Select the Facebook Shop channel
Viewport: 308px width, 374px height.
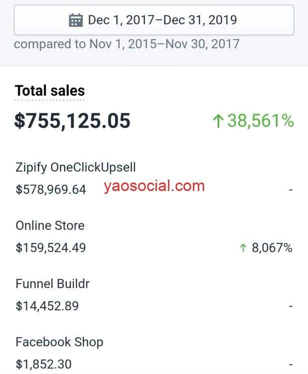click(59, 342)
